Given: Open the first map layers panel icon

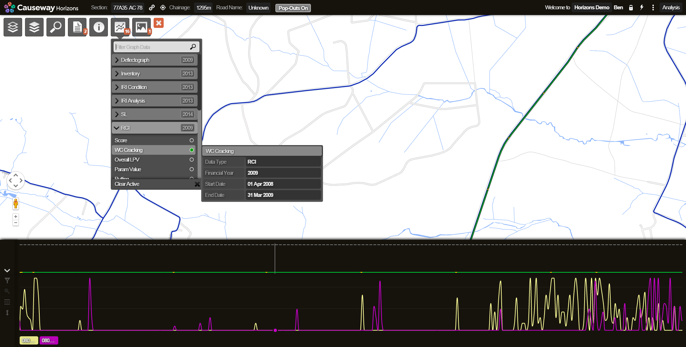Looking at the screenshot, I should pyautogui.click(x=13, y=27).
